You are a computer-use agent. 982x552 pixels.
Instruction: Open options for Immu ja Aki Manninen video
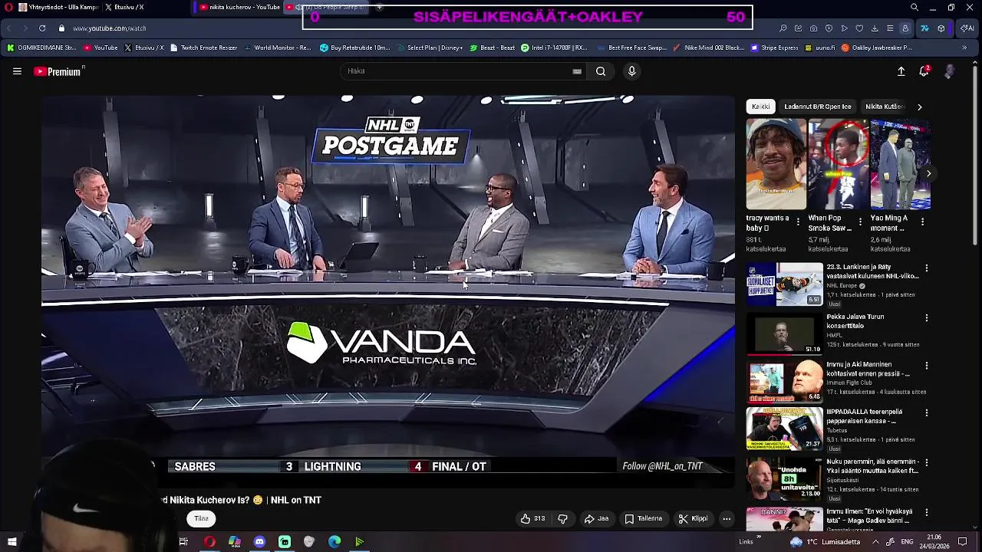(x=927, y=366)
